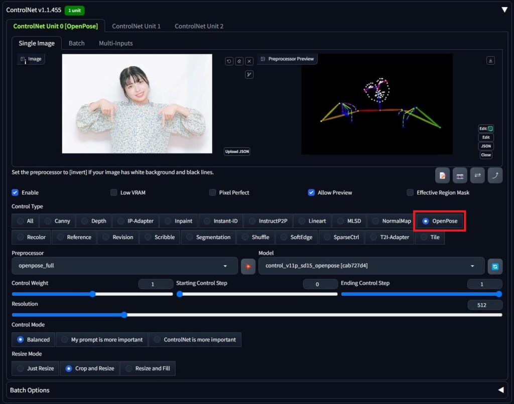Open the Model dropdown list
Screen dimensions: 514x404
[x=371, y=266]
